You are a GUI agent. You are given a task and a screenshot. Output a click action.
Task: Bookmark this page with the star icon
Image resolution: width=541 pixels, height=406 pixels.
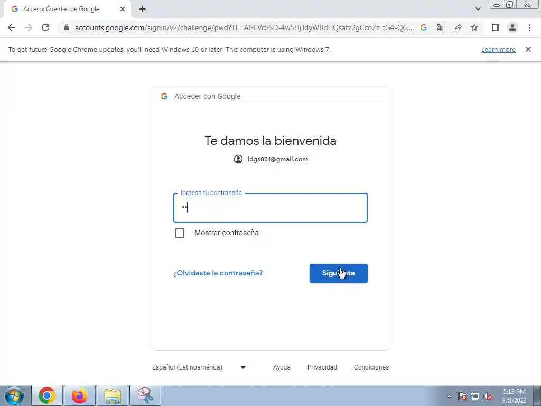click(474, 27)
